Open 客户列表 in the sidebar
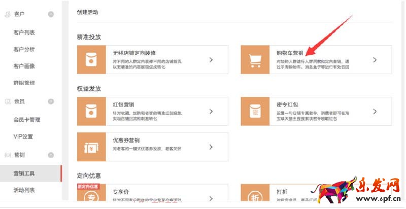 tap(24, 33)
